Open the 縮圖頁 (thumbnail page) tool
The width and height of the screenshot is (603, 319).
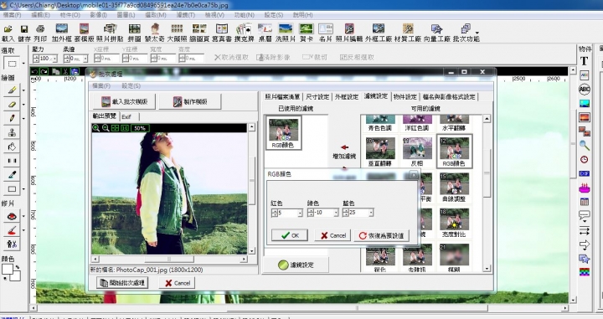pos(199,28)
